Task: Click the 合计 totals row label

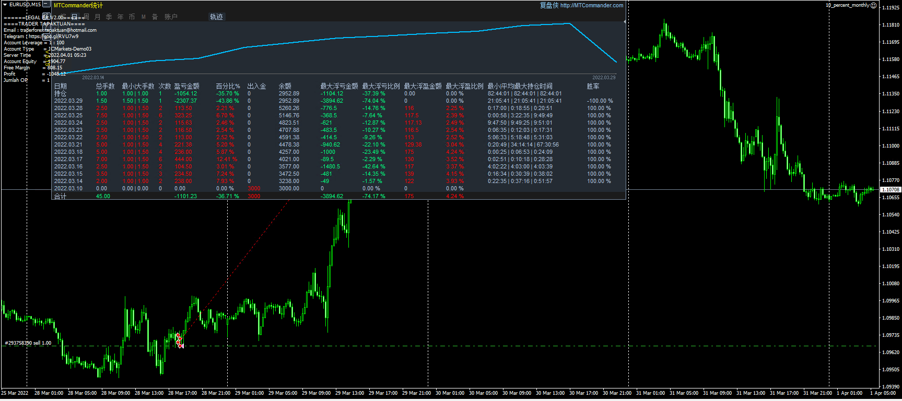Action: point(61,196)
